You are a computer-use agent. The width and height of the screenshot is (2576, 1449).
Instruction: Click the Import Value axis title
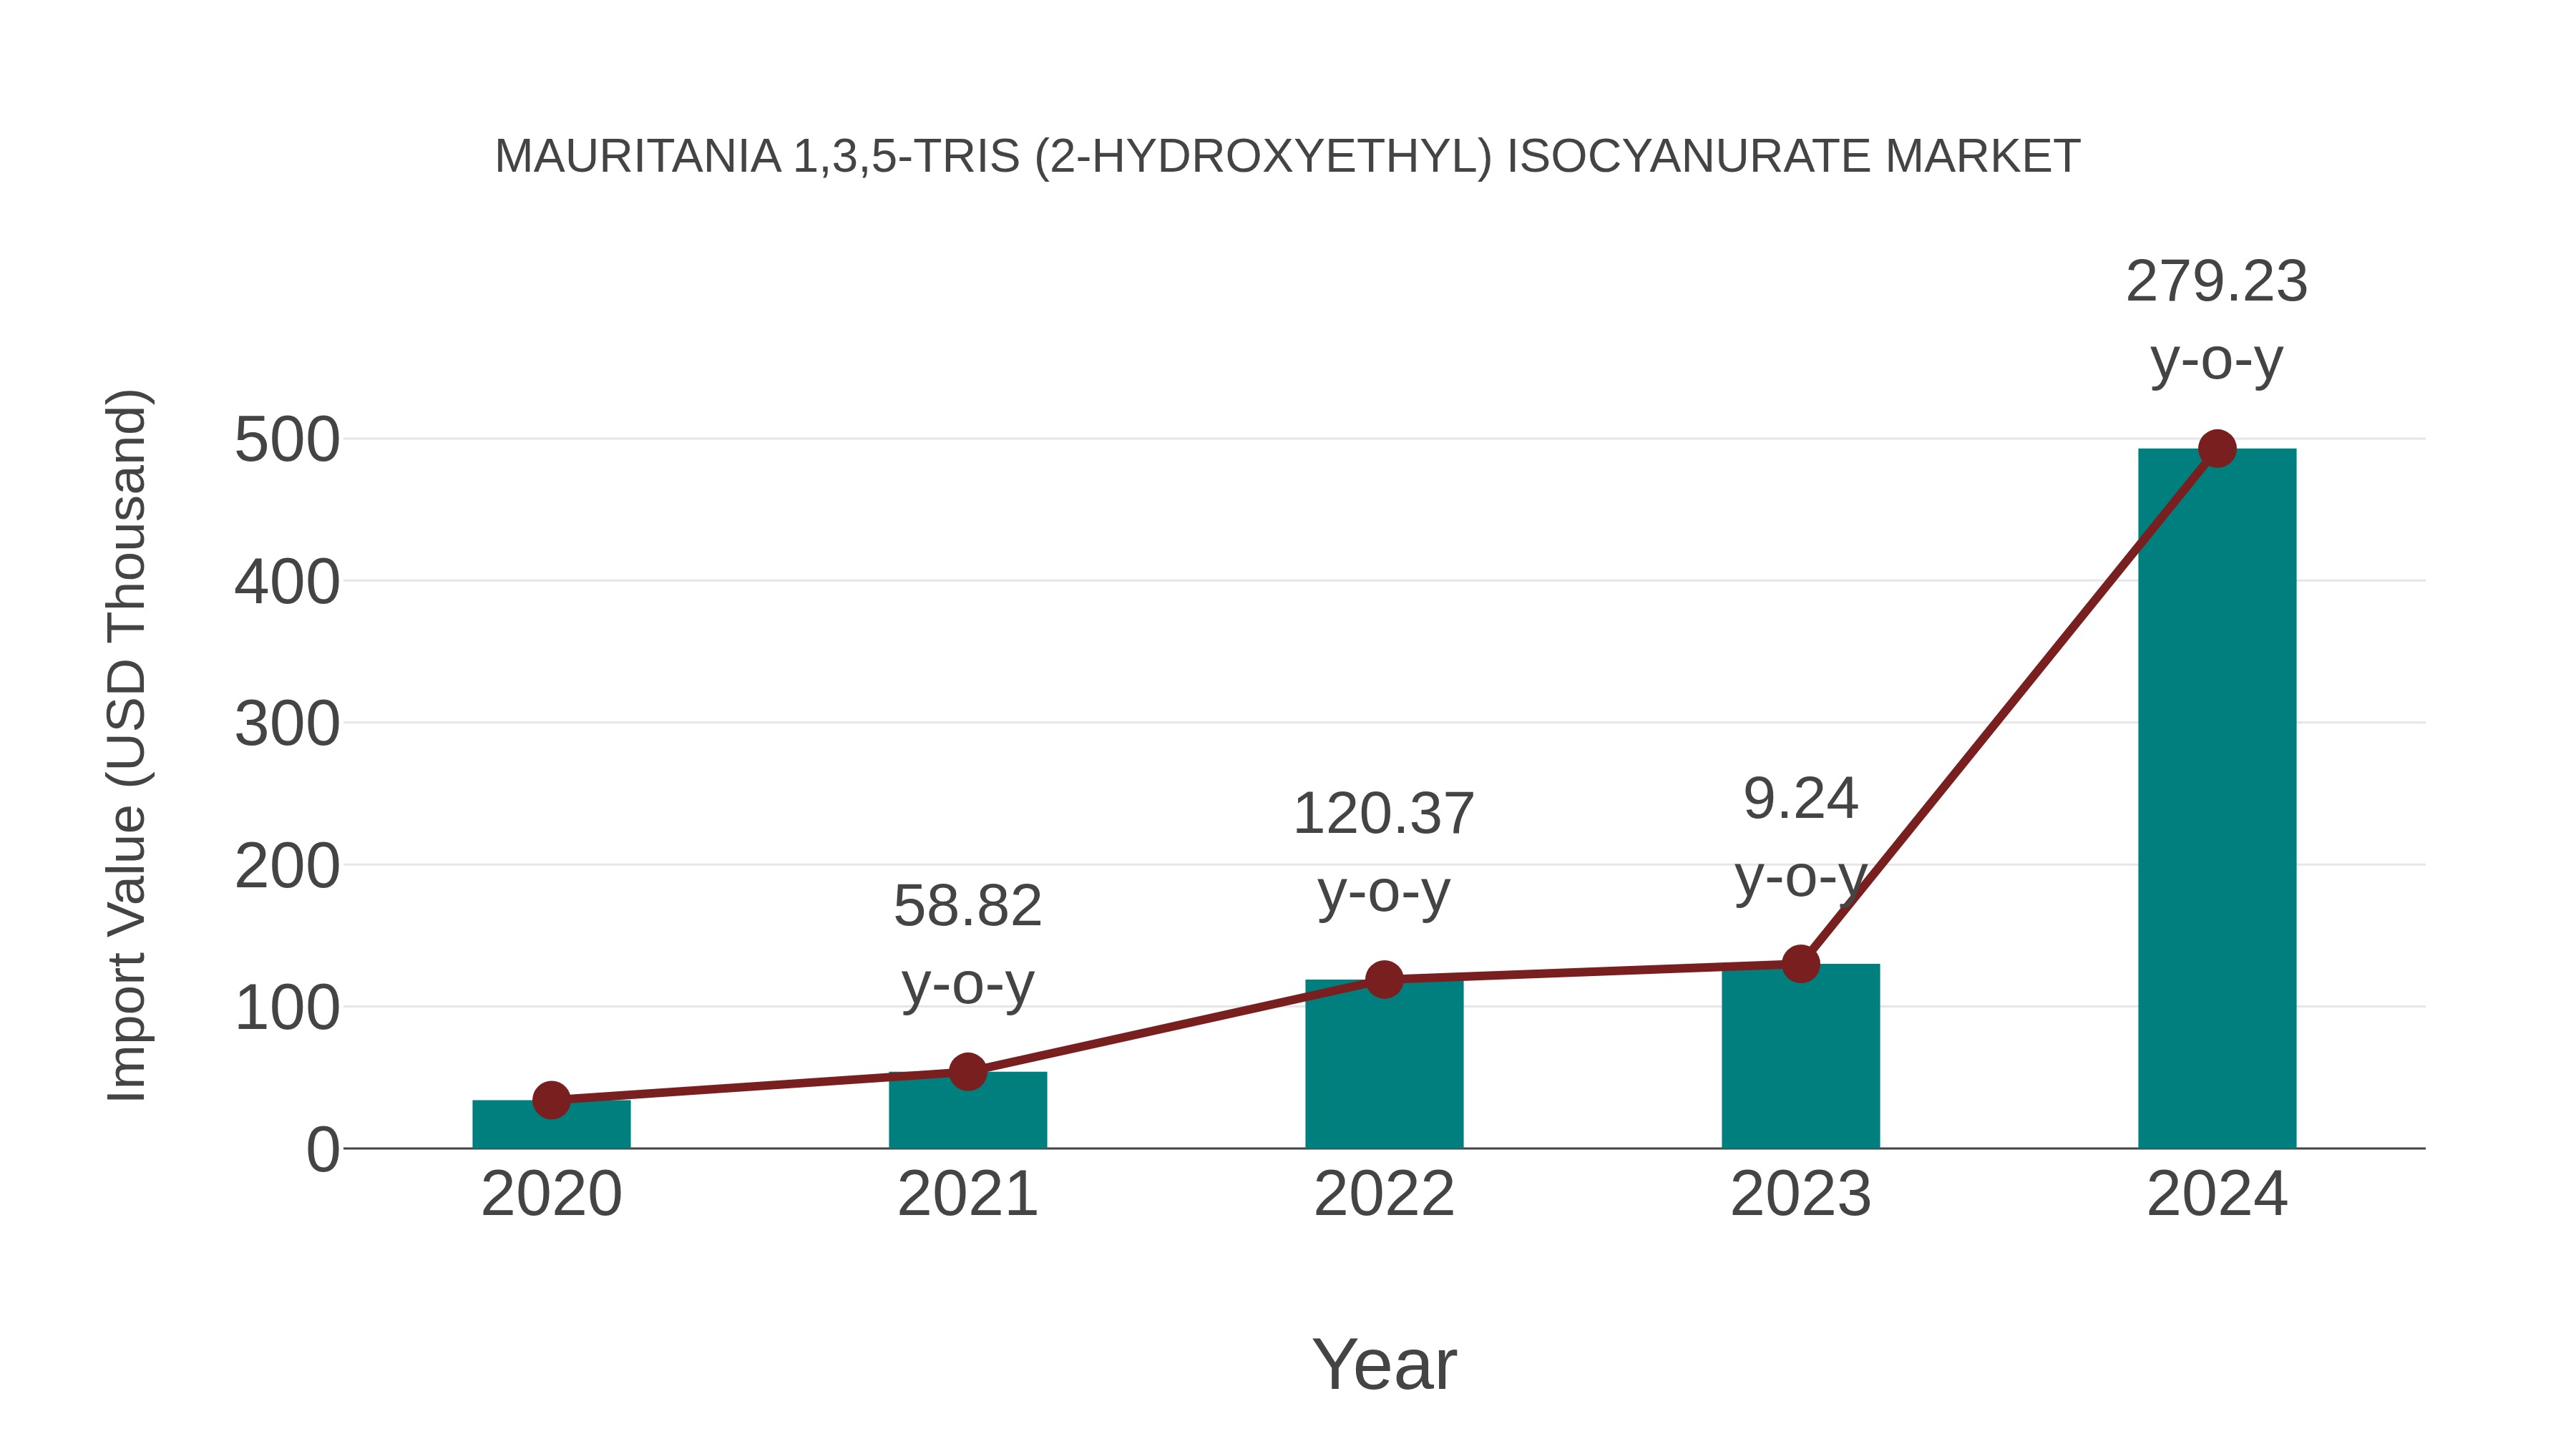click(128, 746)
